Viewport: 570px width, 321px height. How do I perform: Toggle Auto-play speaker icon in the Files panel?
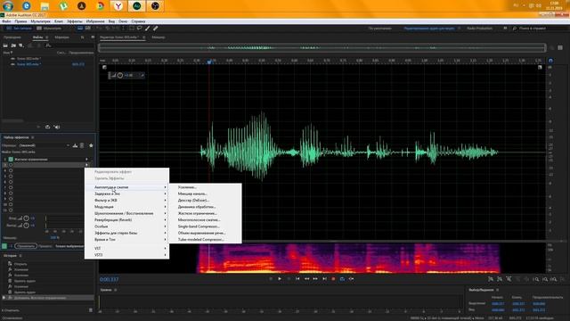click(x=57, y=127)
